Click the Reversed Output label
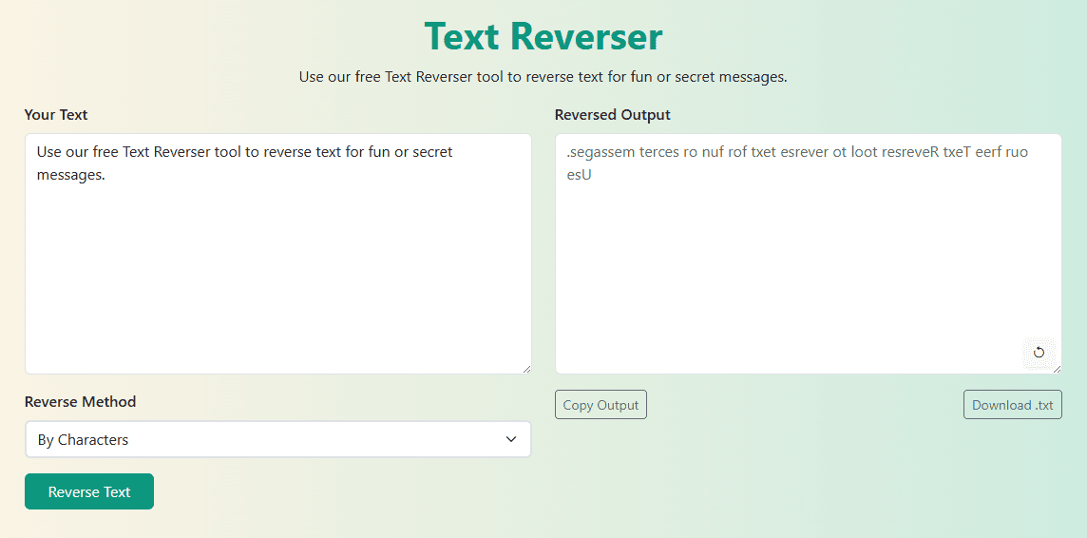Viewport: 1087px width, 538px height. [612, 115]
